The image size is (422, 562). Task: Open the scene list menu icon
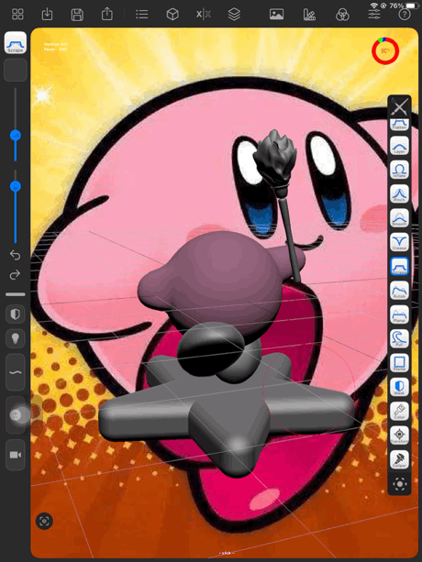coord(142,15)
